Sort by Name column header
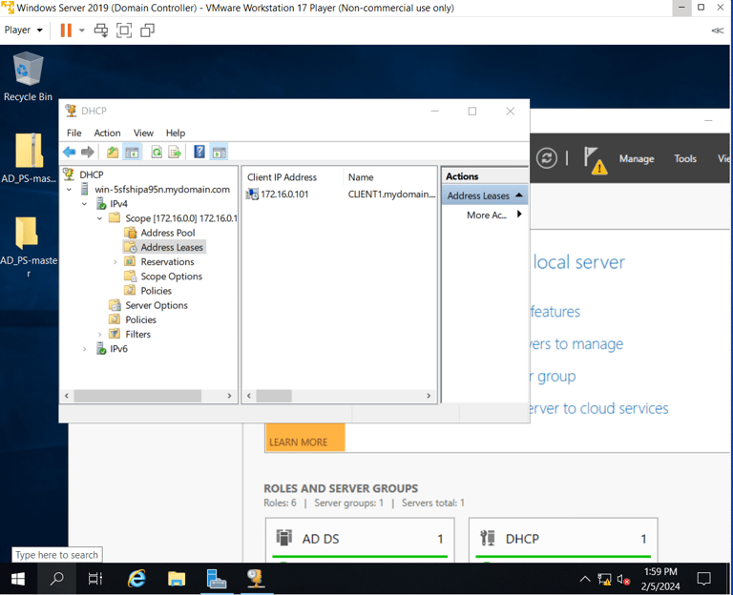 [389, 177]
